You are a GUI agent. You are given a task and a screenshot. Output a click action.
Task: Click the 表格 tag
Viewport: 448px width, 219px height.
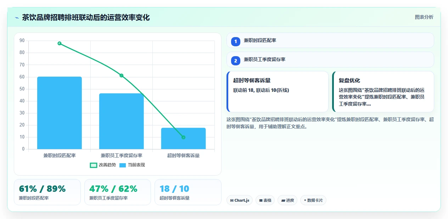[265, 200]
